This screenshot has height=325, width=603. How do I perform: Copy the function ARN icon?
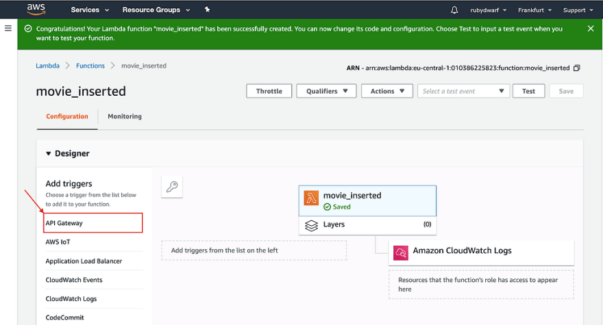click(576, 68)
